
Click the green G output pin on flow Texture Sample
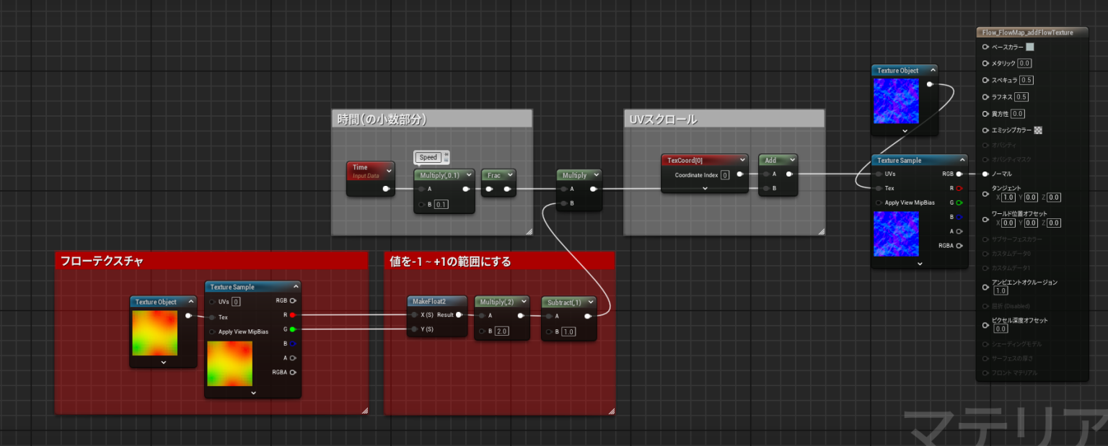292,329
